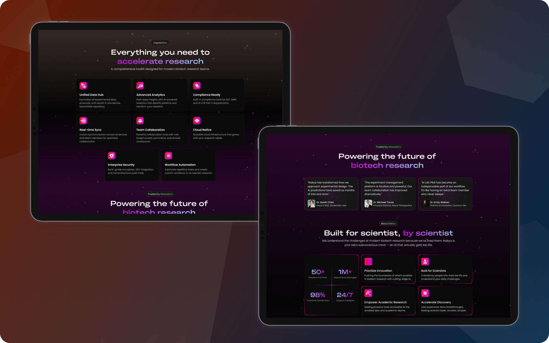549x343 pixels.
Task: Click the Enterprise Security shield icon
Action: (x=112, y=156)
